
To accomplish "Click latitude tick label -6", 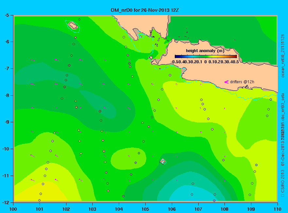I will point(7,42).
